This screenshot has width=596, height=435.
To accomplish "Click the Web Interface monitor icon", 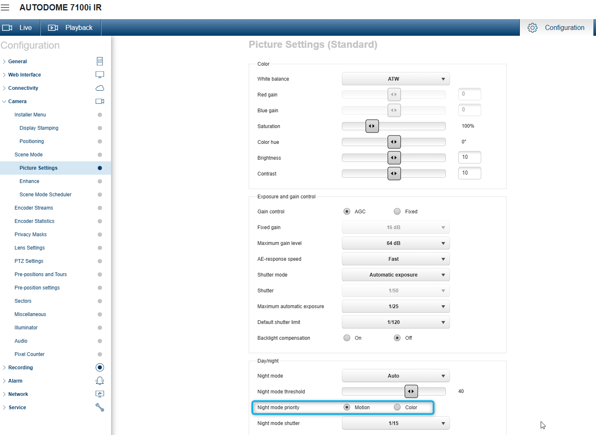I will pyautogui.click(x=100, y=75).
